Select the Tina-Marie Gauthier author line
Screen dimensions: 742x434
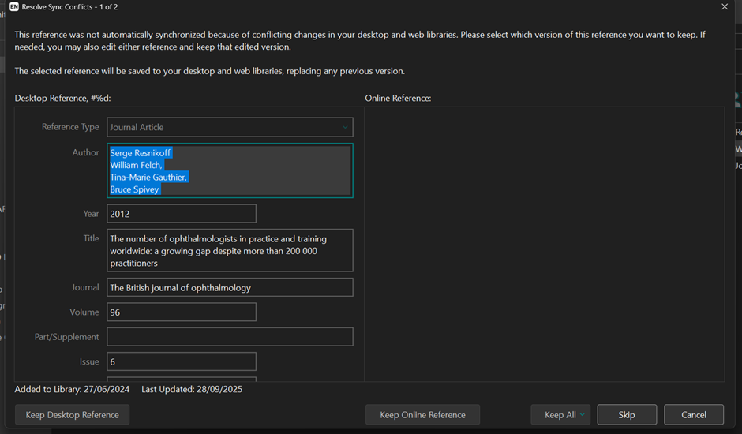point(148,178)
